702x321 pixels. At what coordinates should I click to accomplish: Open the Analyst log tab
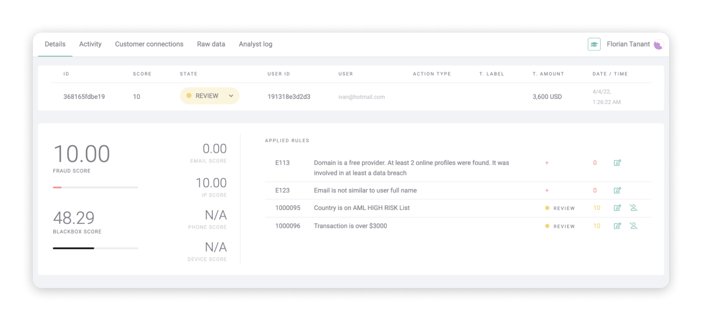point(255,44)
